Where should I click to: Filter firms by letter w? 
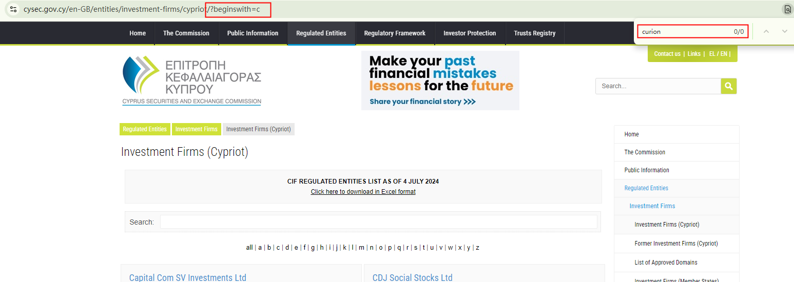[x=450, y=248]
